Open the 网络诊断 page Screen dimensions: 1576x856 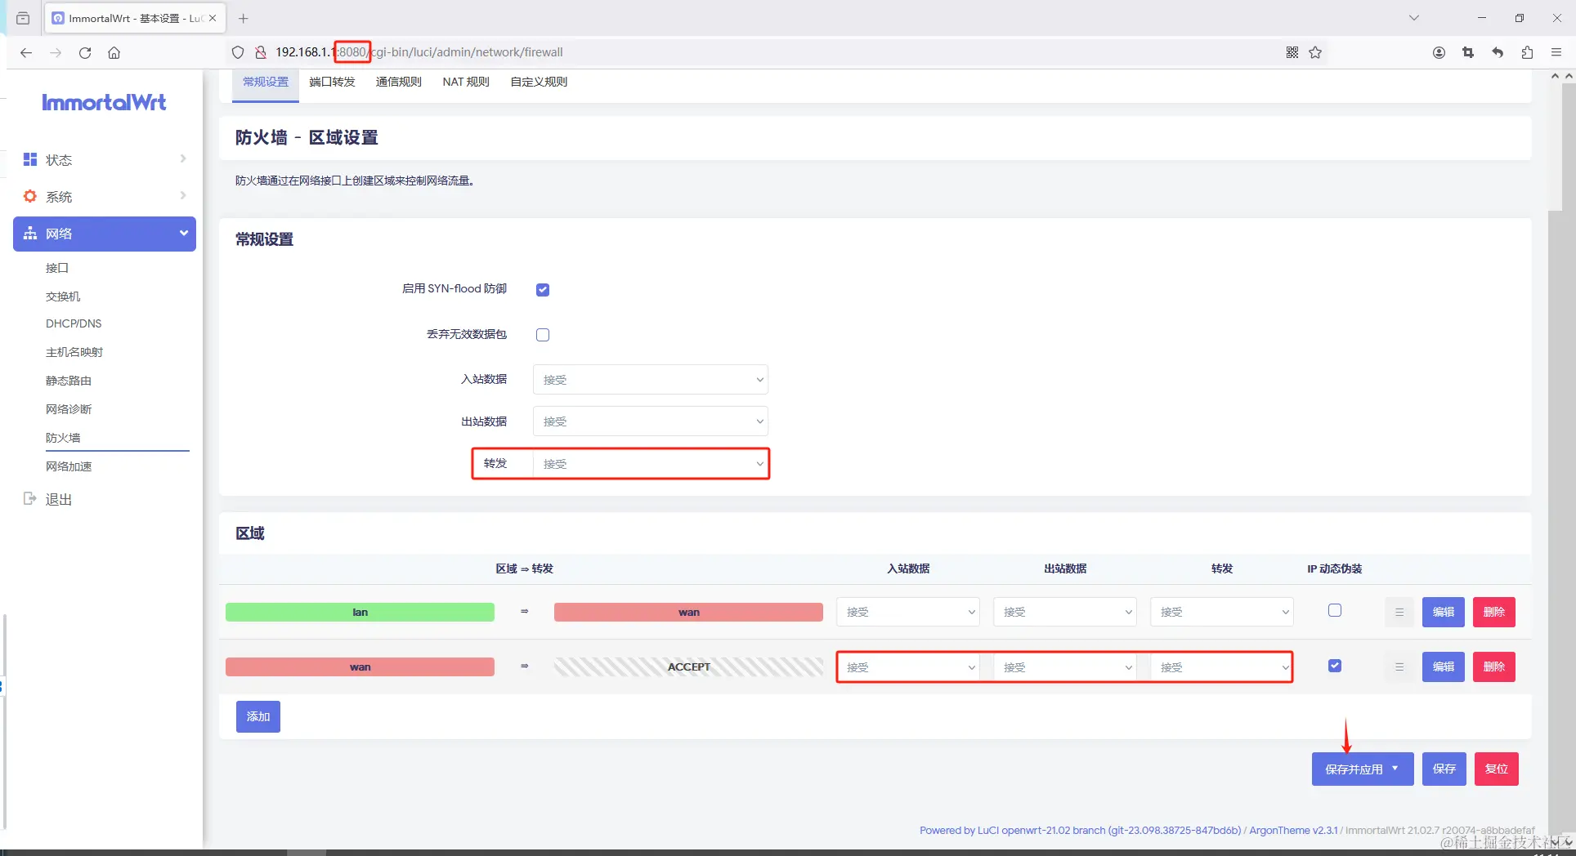69,409
